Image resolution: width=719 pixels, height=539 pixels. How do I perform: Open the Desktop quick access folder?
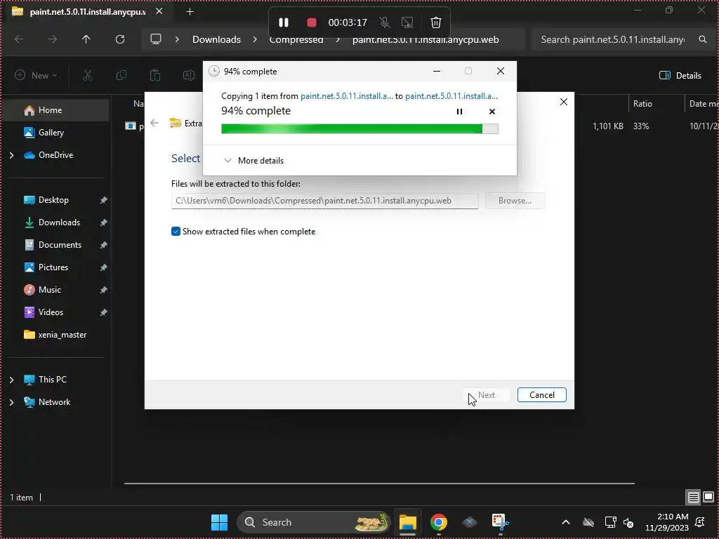[53, 200]
